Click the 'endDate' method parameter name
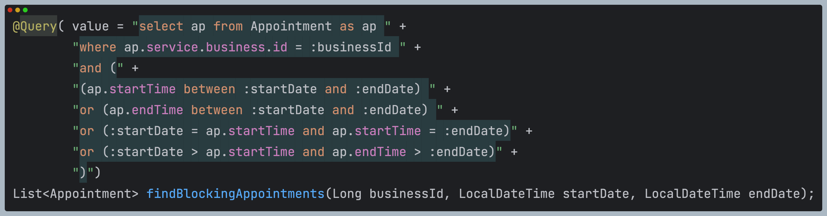 (774, 194)
